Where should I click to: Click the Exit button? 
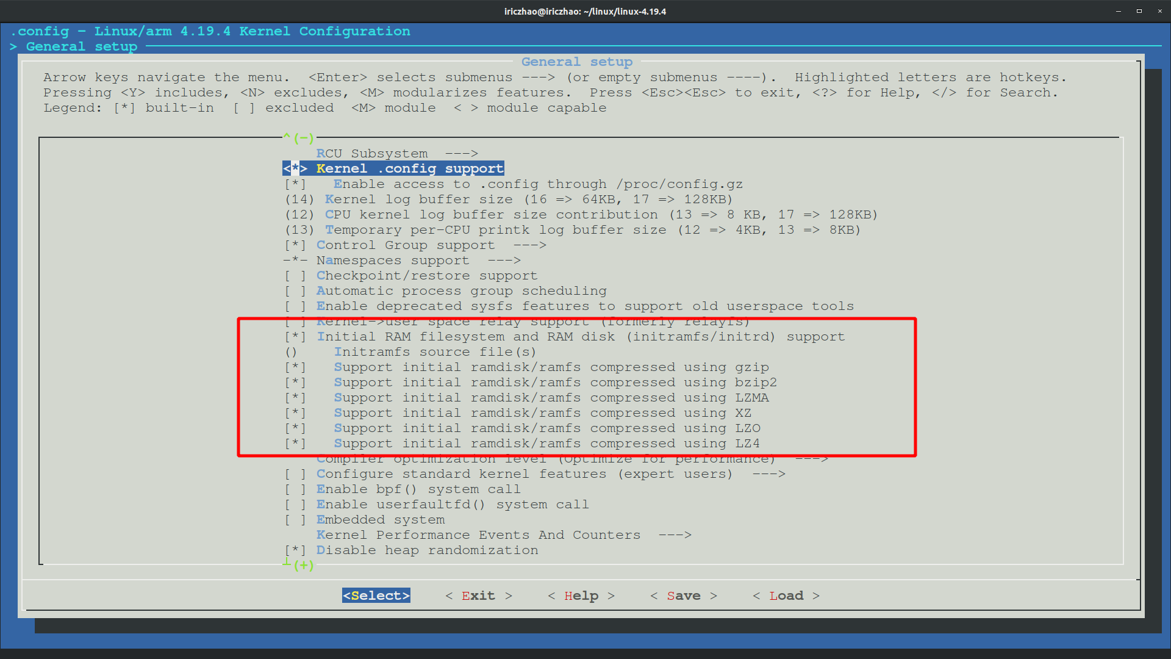478,595
